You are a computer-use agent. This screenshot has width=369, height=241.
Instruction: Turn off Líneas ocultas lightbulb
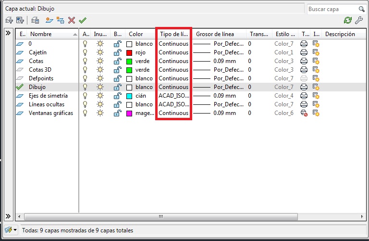point(85,104)
